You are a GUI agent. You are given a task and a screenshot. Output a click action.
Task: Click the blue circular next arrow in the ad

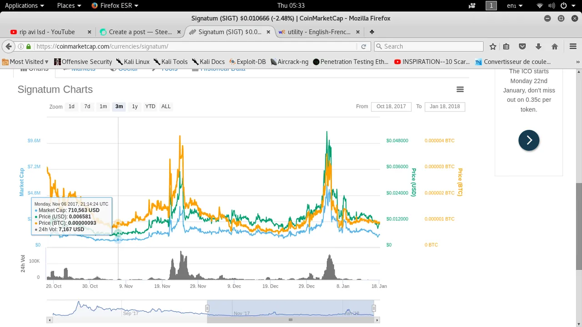click(529, 140)
